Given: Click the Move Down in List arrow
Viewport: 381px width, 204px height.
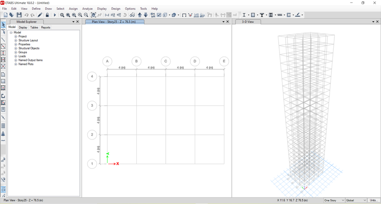Looking at the screenshot, I should [145, 15].
